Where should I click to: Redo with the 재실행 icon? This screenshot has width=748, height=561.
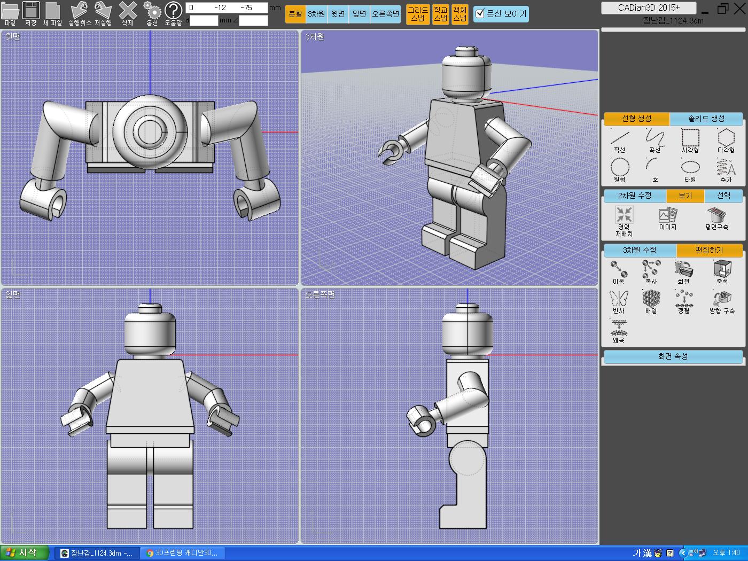[103, 13]
